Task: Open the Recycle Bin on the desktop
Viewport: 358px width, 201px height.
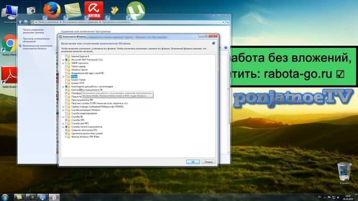Action: (345, 172)
